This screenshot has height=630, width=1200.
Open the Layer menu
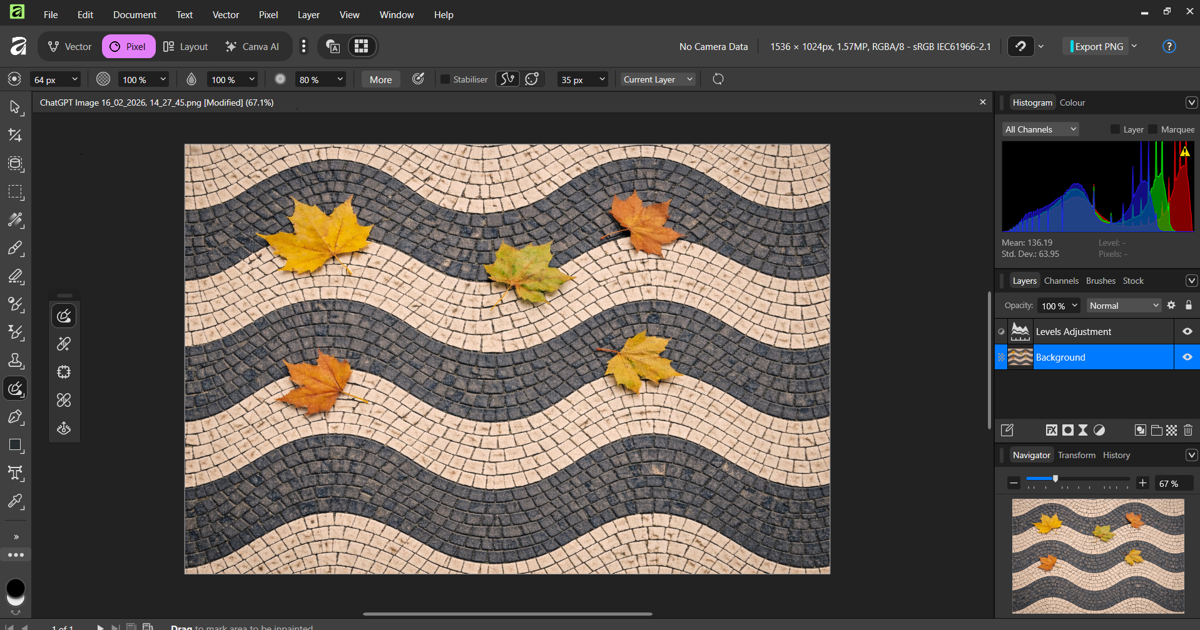click(x=308, y=14)
